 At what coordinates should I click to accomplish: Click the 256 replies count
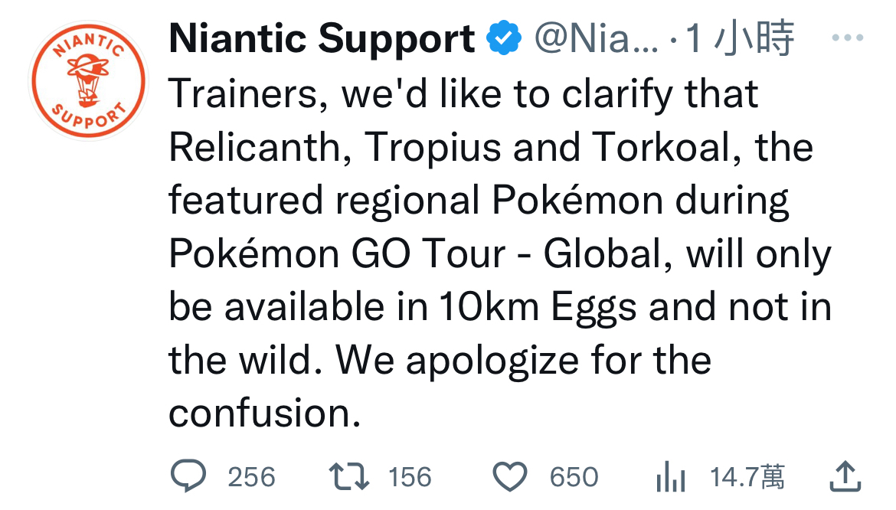[251, 477]
